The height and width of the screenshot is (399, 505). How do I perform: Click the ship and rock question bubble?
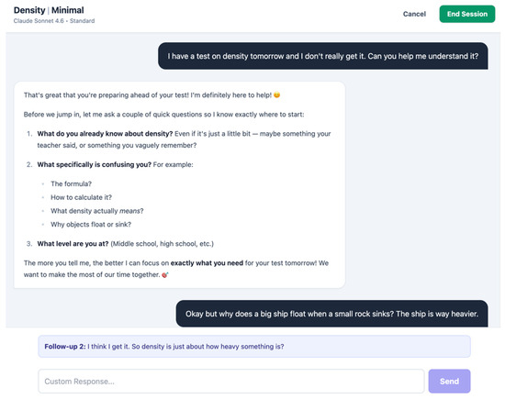(331, 314)
